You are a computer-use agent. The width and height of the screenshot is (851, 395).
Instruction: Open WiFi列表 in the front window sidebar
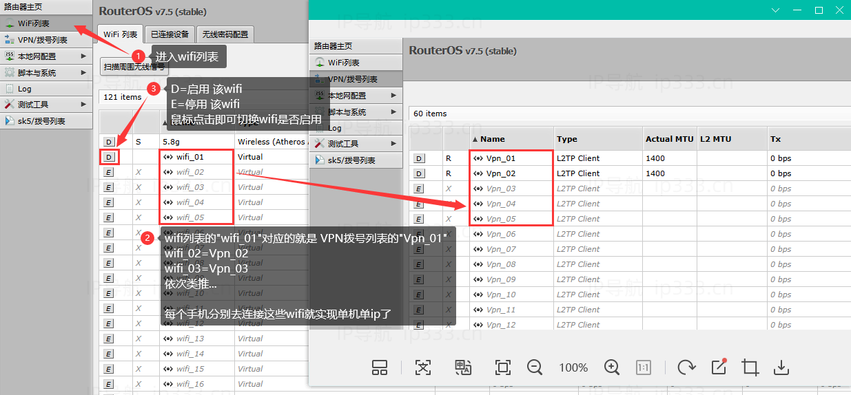[x=356, y=63]
